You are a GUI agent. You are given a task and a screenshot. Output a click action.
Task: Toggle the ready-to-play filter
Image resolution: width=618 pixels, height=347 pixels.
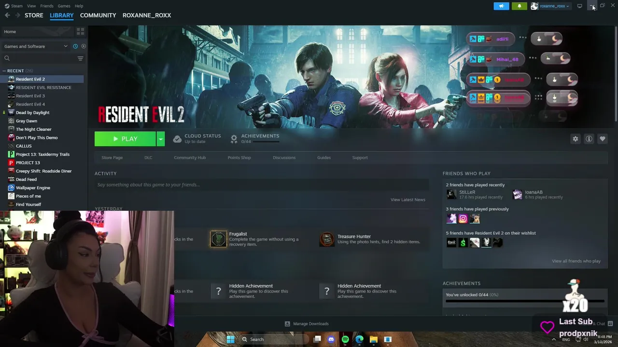pos(84,46)
